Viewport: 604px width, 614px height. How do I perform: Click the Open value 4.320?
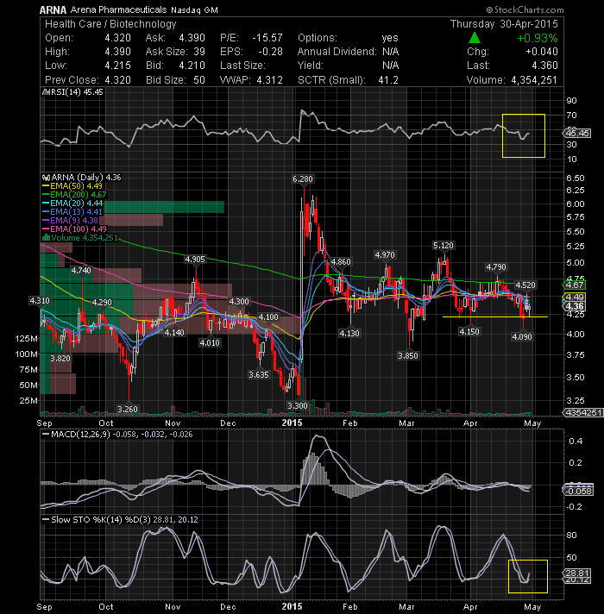point(117,38)
